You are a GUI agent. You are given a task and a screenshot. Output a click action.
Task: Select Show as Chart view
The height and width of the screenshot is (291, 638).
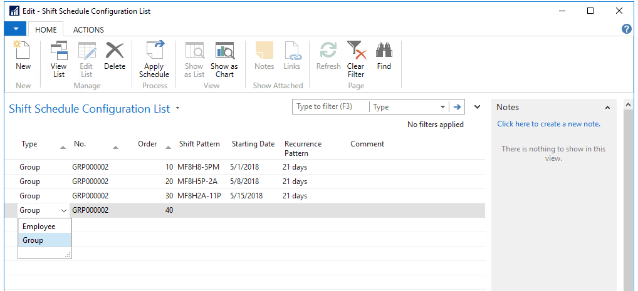point(224,59)
